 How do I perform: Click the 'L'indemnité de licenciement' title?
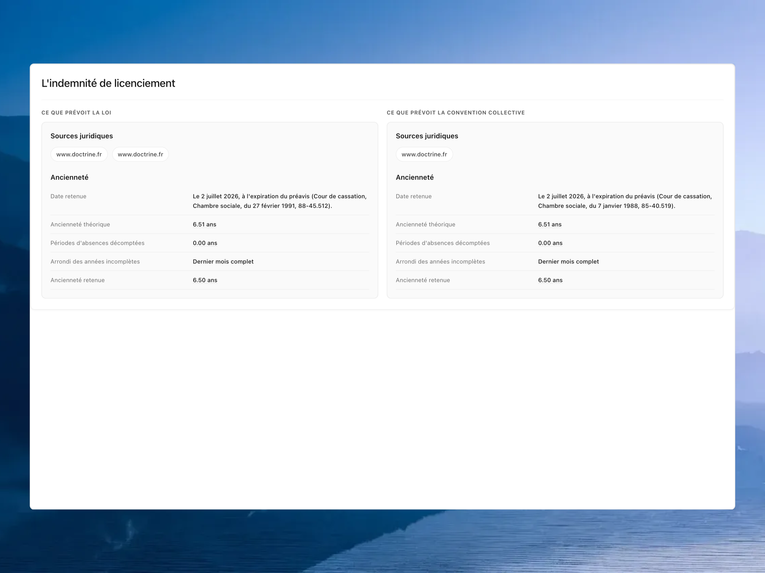pos(108,83)
